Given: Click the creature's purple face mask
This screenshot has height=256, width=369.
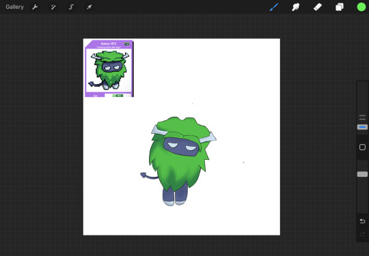Looking at the screenshot, I should tap(180, 147).
